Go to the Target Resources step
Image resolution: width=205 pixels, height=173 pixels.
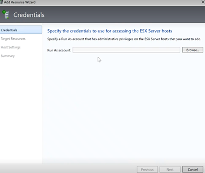click(x=13, y=39)
